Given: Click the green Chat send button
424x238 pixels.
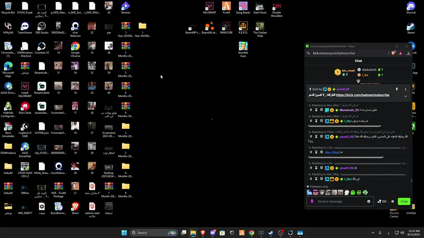Looking at the screenshot, I should (x=404, y=202).
